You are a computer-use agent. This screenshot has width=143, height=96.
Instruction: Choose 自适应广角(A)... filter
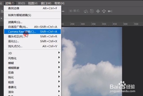32,27
